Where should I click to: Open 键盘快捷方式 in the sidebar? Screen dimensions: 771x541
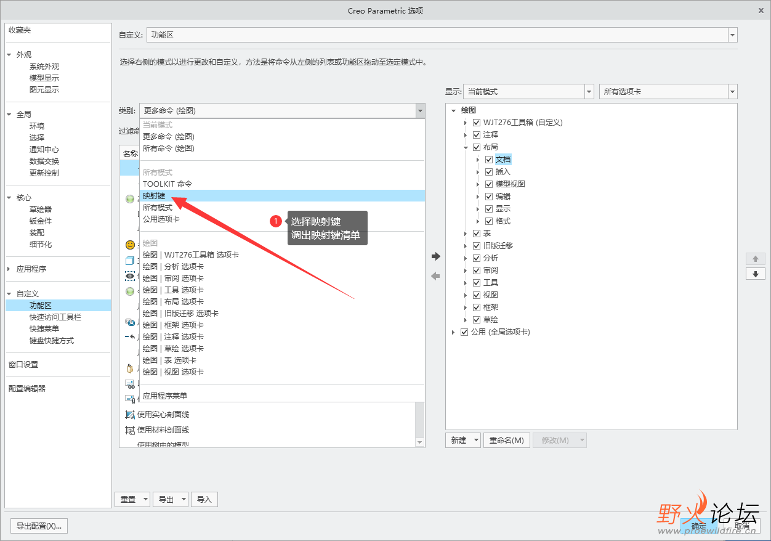pyautogui.click(x=52, y=340)
